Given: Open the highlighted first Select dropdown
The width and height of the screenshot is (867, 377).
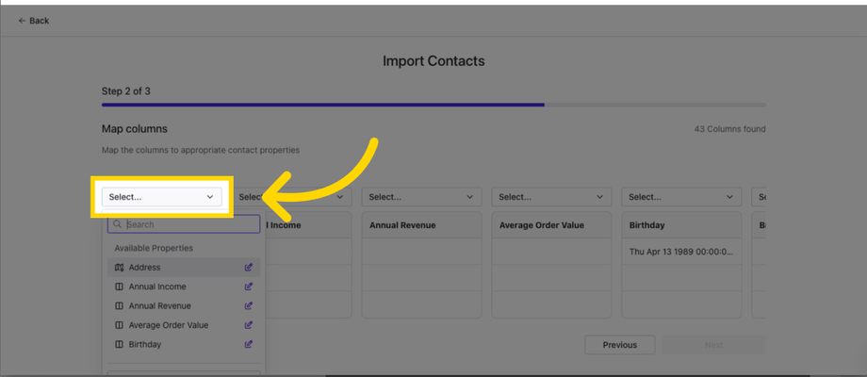Looking at the screenshot, I should point(161,197).
